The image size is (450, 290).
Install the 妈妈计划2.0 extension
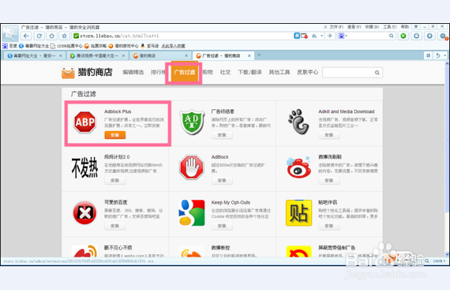[114, 180]
